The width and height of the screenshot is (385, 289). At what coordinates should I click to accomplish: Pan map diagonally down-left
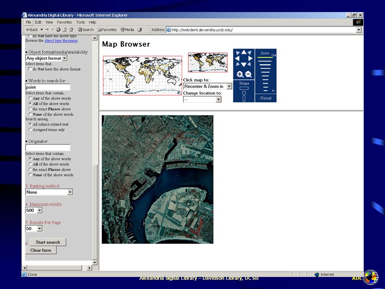pos(238,64)
